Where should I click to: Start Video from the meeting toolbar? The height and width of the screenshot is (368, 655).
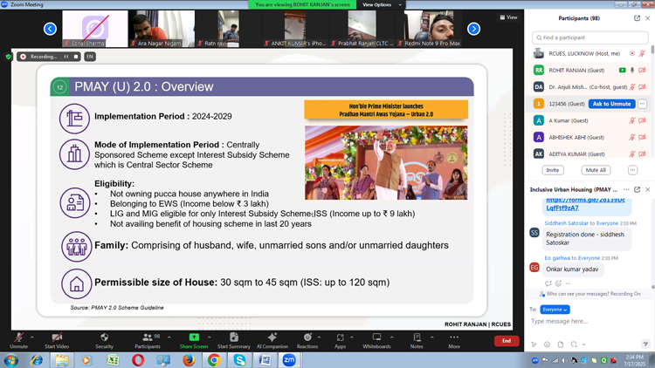[57, 340]
